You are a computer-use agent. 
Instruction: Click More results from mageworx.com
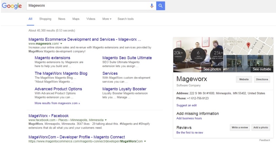coord(57,103)
